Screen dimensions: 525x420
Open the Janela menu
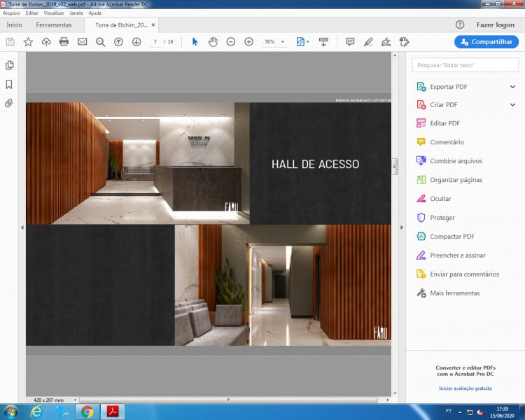coord(76,13)
